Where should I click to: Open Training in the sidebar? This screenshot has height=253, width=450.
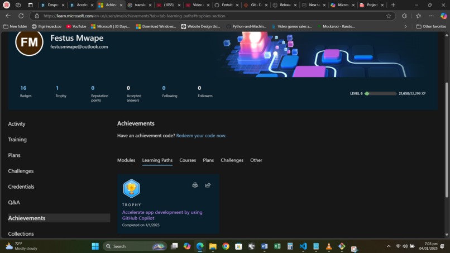[17, 140]
